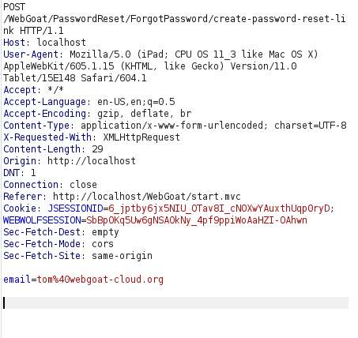Screen dimensions: 358x338
Task: Click the gzip, deflate, br value
Action: coord(144,114)
